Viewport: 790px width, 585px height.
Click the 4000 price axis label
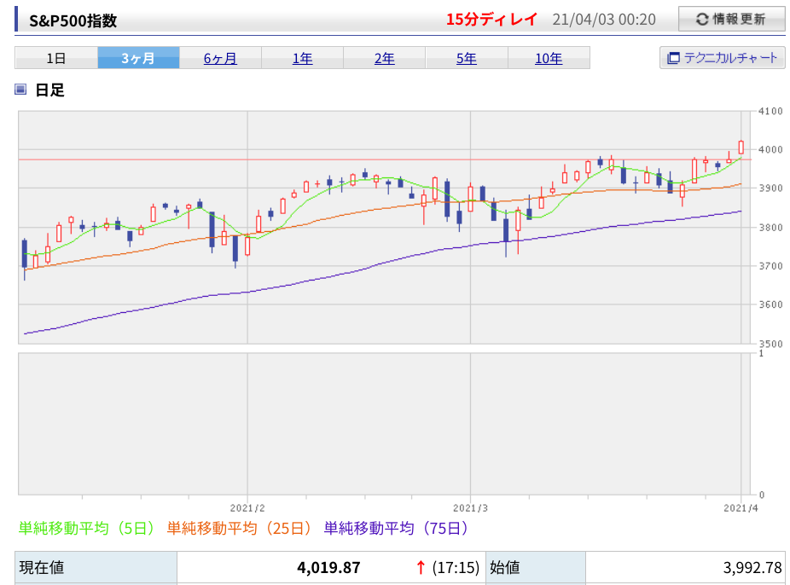(x=771, y=149)
